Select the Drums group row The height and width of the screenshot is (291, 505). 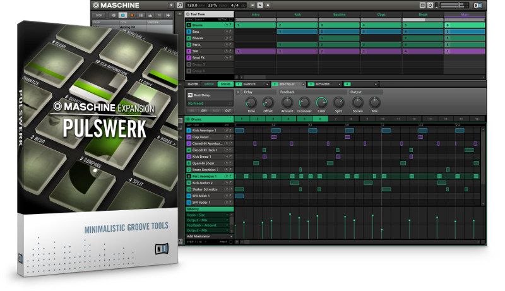pyautogui.click(x=210, y=25)
